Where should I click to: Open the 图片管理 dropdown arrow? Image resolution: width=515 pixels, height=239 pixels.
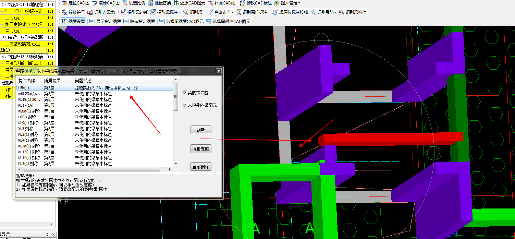[x=299, y=3]
